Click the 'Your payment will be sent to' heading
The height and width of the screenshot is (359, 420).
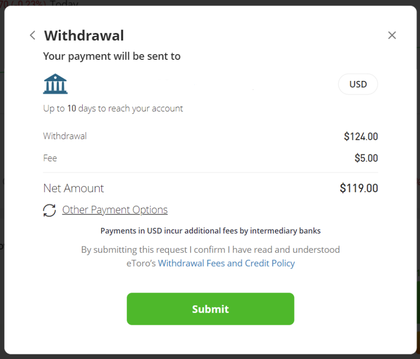click(x=112, y=56)
